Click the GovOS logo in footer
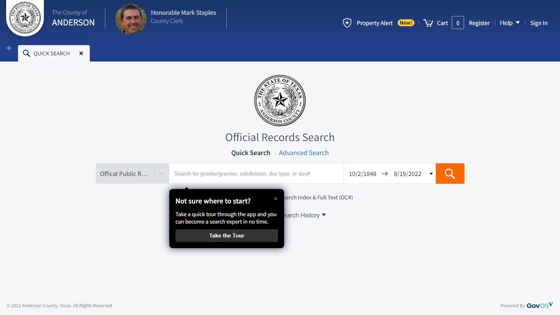Screen dimensions: 560x315 pyautogui.click(x=540, y=305)
